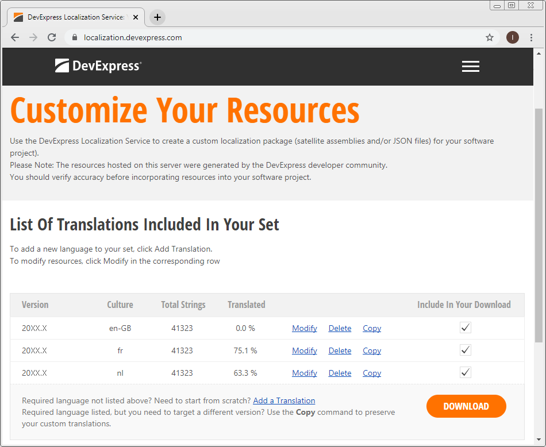
Task: Click the List Of Translations Included heading
Action: pos(144,225)
